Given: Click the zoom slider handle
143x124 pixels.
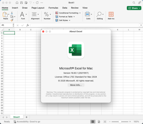Looking at the screenshot, I should pyautogui.click(x=120, y=122).
